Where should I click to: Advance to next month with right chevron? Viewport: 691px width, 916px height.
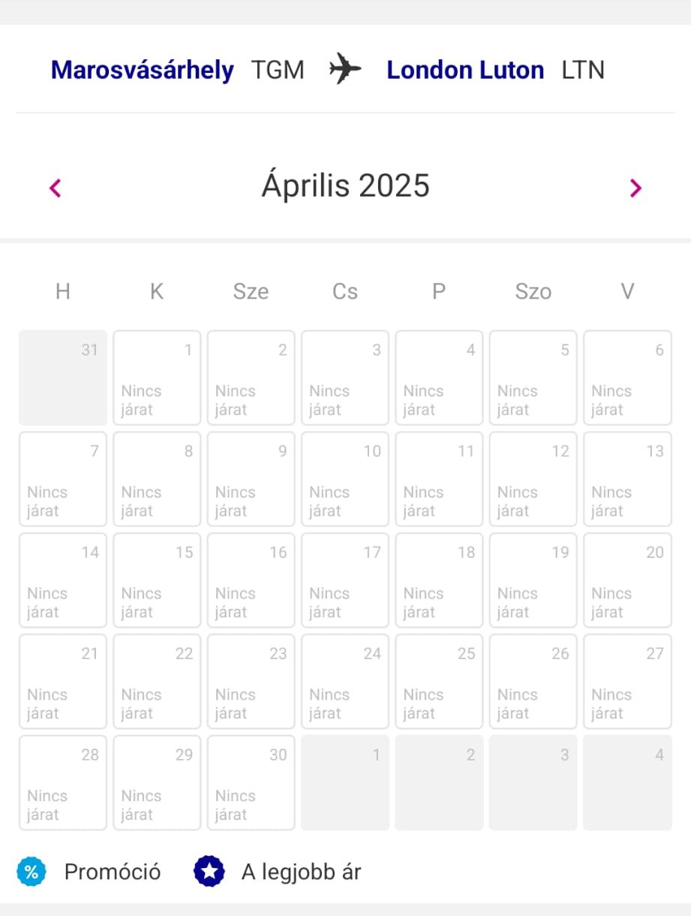[635, 188]
